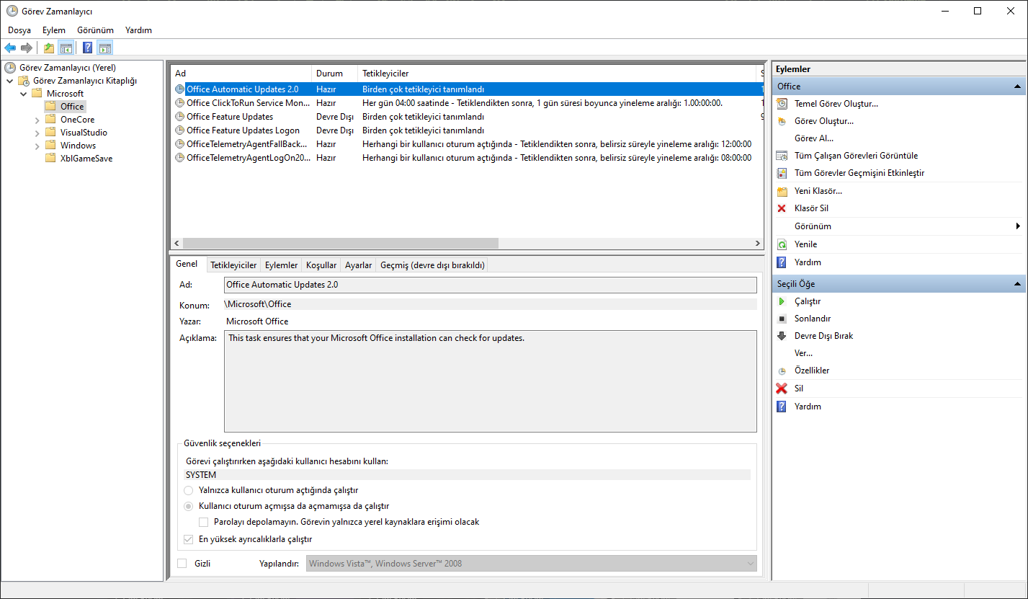Collapse the Office section in the Eylemler pane
Screen dimensions: 1028x599
pos(1018,86)
